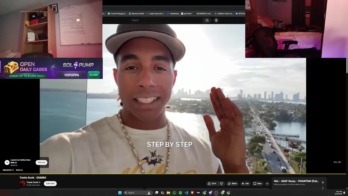Open the SolStake Token bookmark
Screen dimensions: 348x196
pos(224,14)
